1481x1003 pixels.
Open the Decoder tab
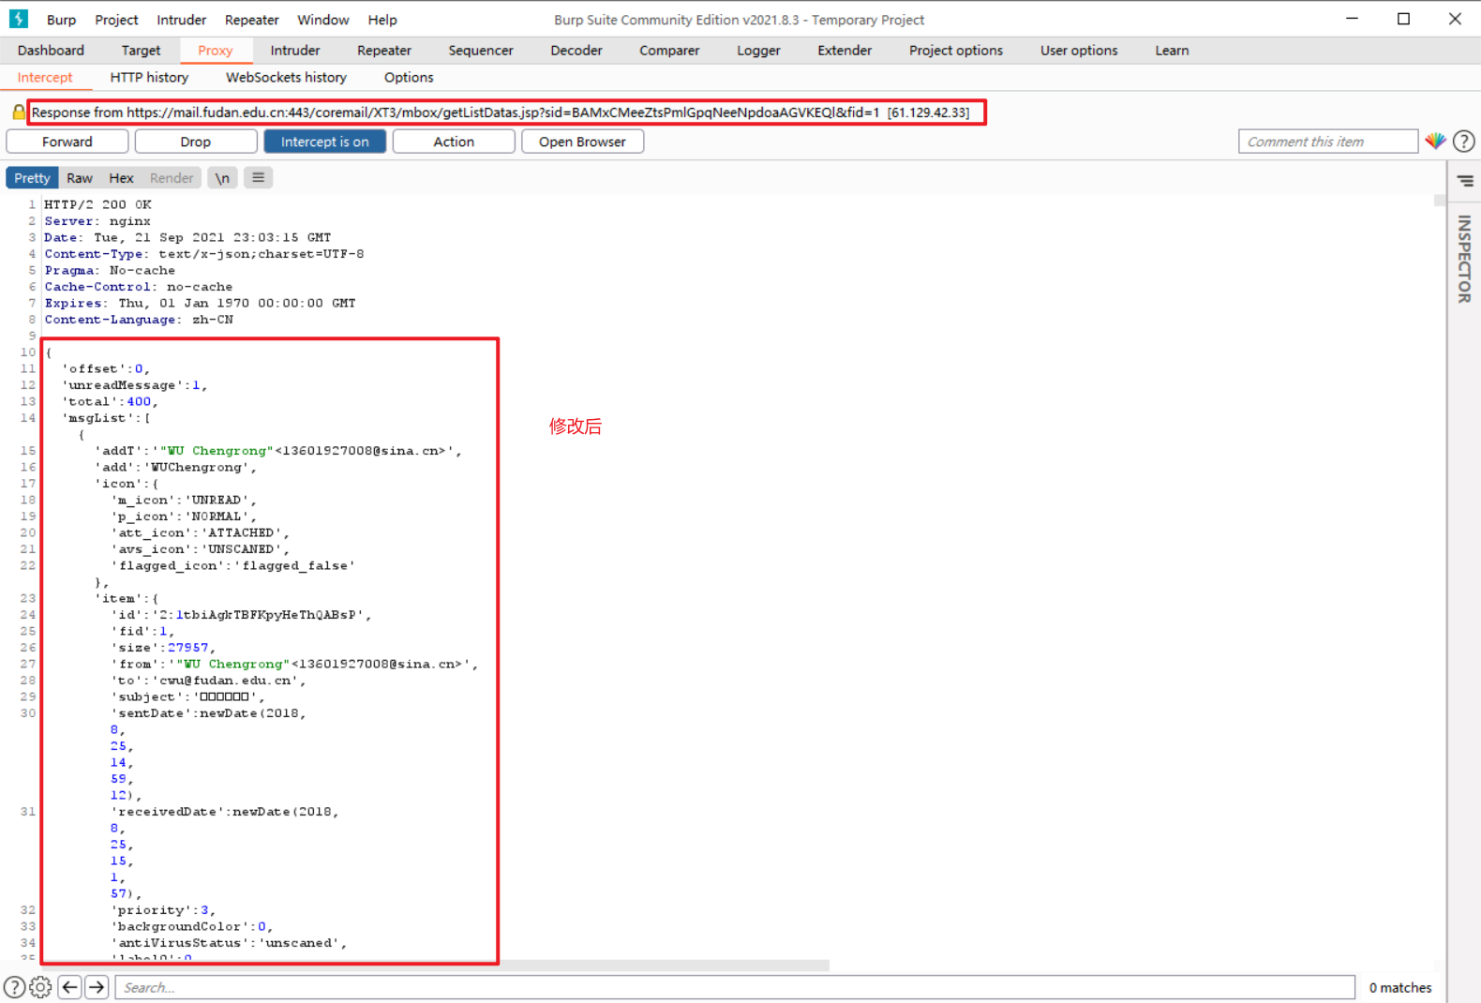tap(576, 51)
